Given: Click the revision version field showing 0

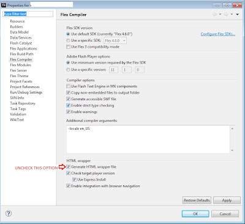Looking at the screenshot, I should [140, 70].
